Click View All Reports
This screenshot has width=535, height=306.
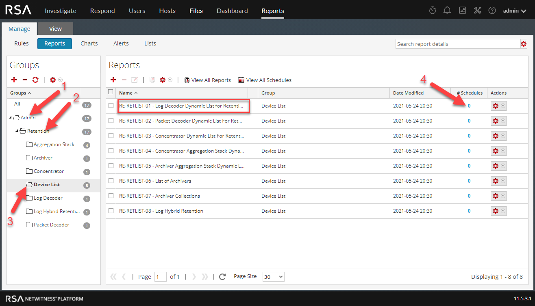207,80
